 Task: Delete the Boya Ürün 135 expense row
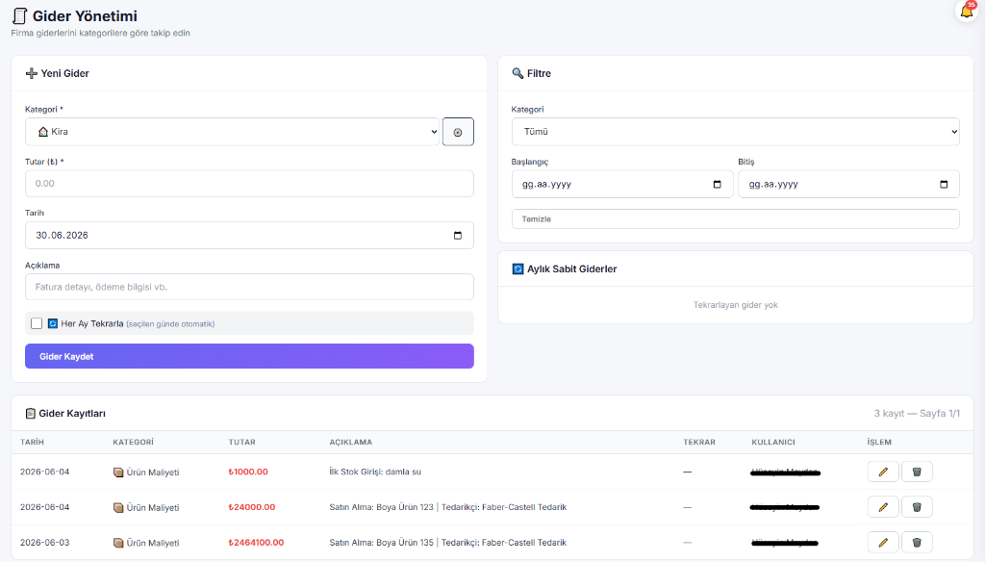[x=917, y=542]
